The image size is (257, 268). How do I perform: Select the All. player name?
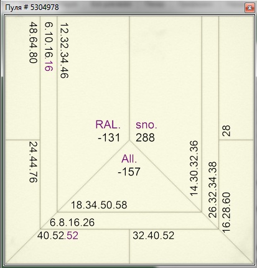pyautogui.click(x=129, y=159)
